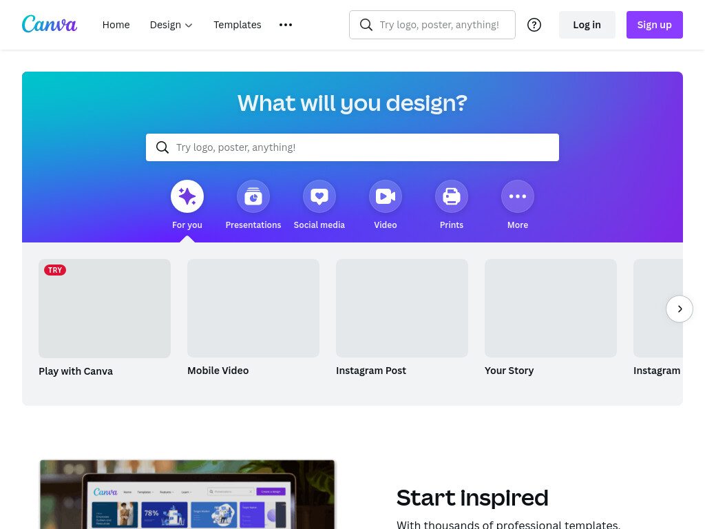Open the help question mark icon

tap(534, 25)
